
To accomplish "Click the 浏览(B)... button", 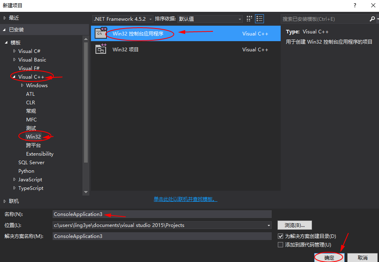I will click(295, 225).
